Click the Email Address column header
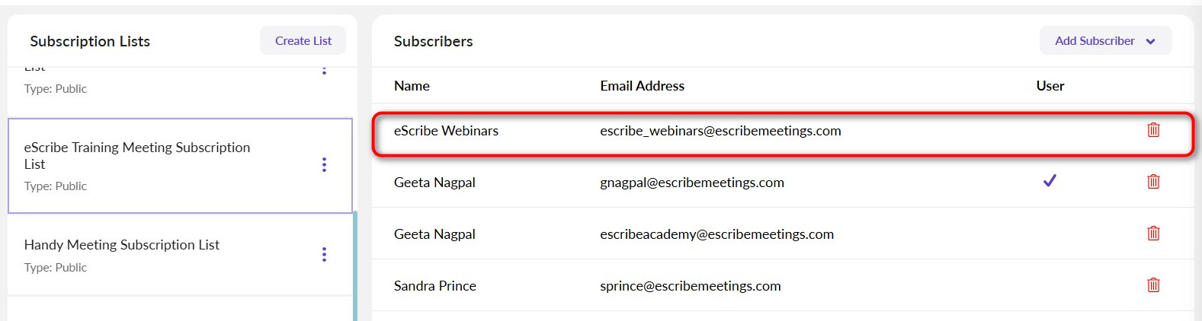Viewport: 1202px width, 321px height. pos(642,86)
